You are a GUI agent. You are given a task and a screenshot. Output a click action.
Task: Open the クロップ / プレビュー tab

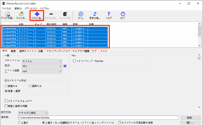(x=58, y=51)
